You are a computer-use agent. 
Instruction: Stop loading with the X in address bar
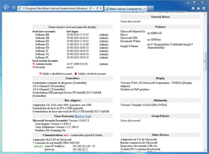(x=101, y=8)
